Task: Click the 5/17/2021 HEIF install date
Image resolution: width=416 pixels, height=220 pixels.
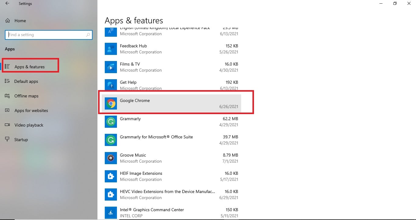Action: point(229,179)
